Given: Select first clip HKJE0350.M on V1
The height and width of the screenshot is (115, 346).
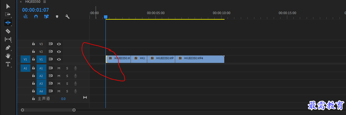Looking at the screenshot, I should click(118, 59).
